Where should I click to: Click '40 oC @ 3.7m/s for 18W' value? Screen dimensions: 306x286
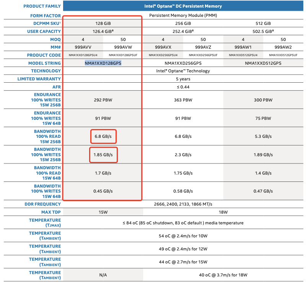[x=223, y=275]
